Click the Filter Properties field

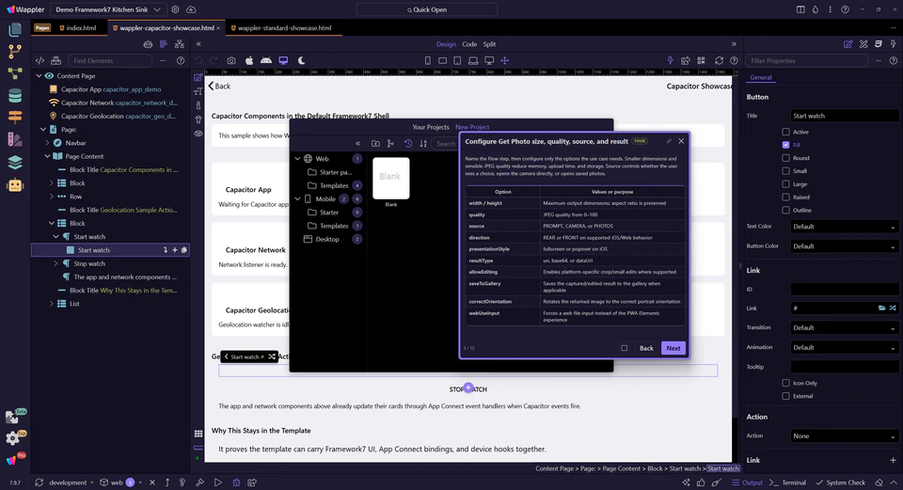(806, 60)
